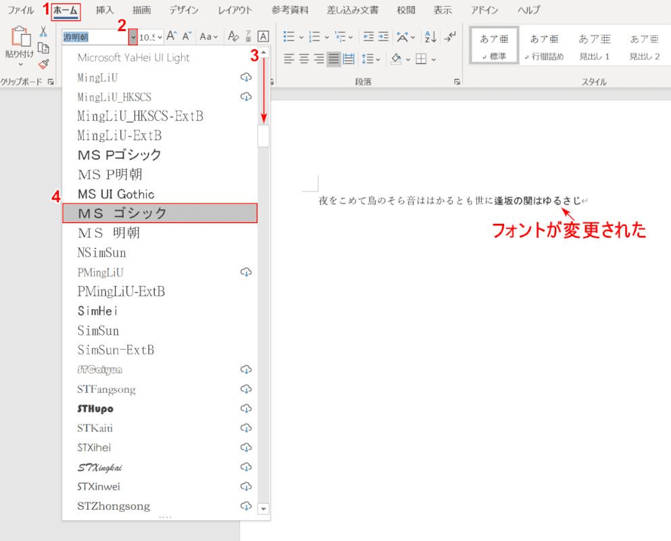
Task: Expand the borders dropdown arrow
Action: pyautogui.click(x=434, y=60)
